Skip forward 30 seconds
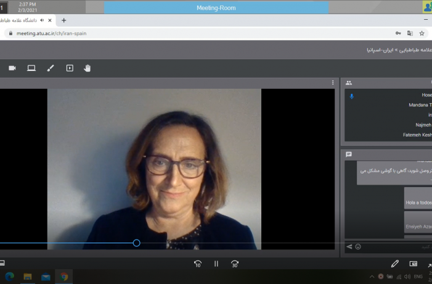 [x=235, y=264]
